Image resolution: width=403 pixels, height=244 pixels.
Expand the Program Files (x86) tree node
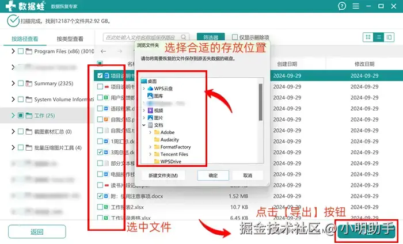pyautogui.click(x=13, y=51)
